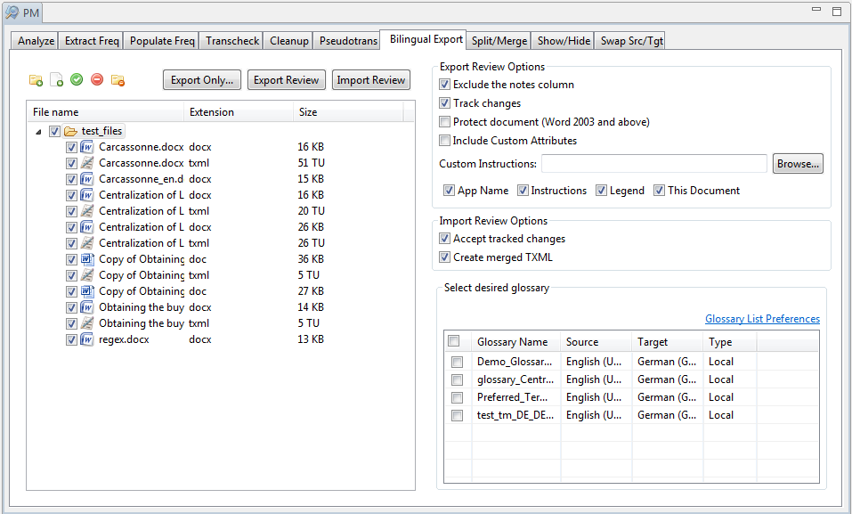Click the add folder toolbar icon
This screenshot has height=514, width=852.
(36, 80)
